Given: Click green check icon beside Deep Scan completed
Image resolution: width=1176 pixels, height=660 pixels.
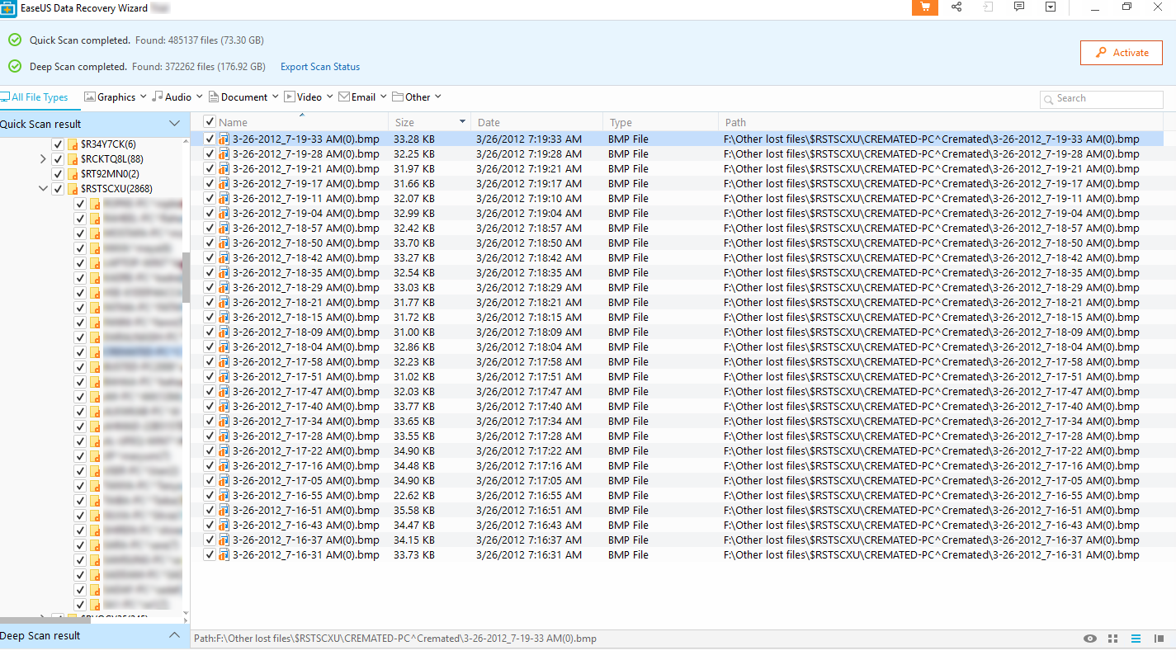Looking at the screenshot, I should (15, 66).
